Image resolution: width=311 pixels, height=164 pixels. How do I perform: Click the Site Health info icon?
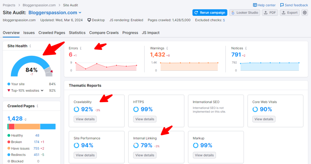click(30, 46)
